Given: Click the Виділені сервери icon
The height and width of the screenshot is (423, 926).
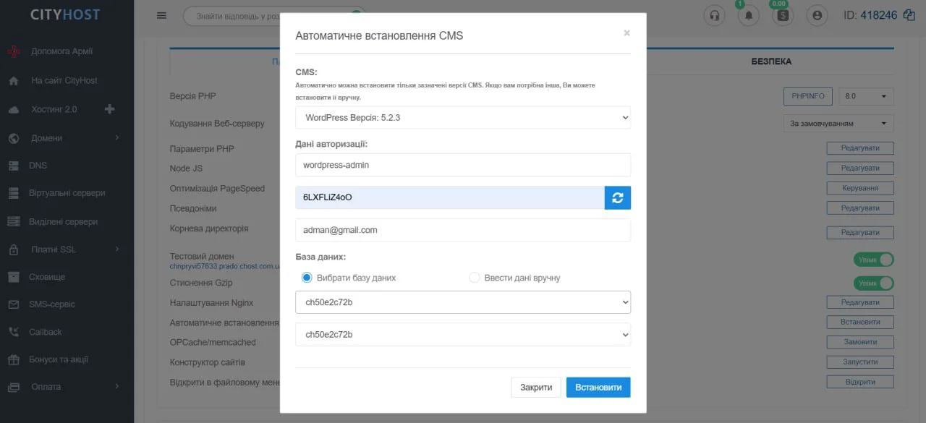Looking at the screenshot, I should coord(14,222).
